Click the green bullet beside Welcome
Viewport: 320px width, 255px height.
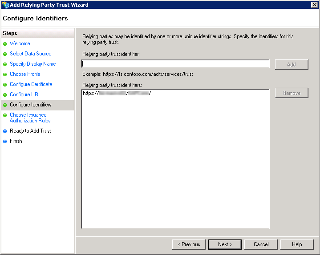click(x=5, y=44)
